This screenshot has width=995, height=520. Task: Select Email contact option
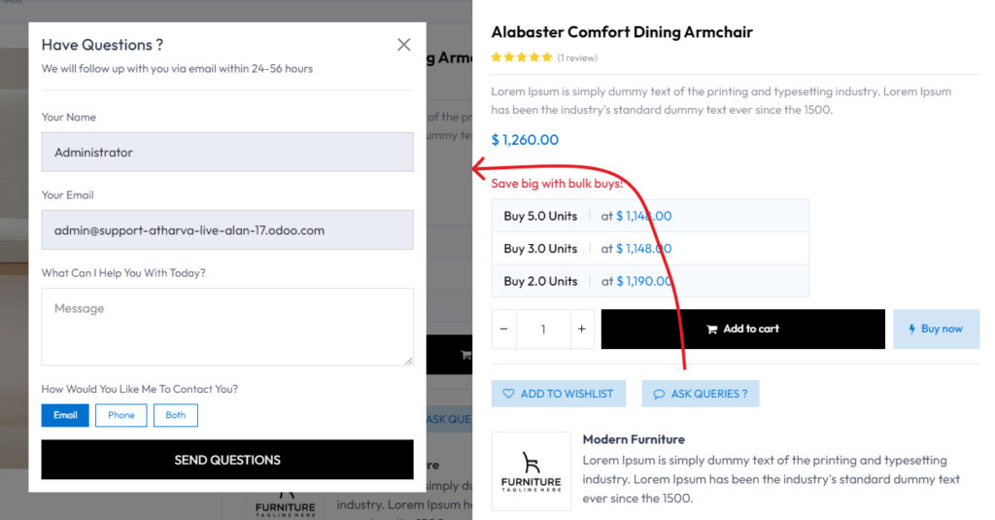[x=65, y=415]
